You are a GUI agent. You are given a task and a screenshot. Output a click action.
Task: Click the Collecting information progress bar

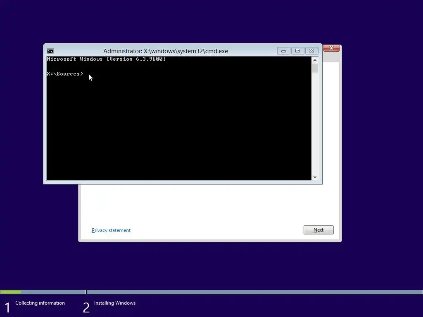(x=43, y=292)
